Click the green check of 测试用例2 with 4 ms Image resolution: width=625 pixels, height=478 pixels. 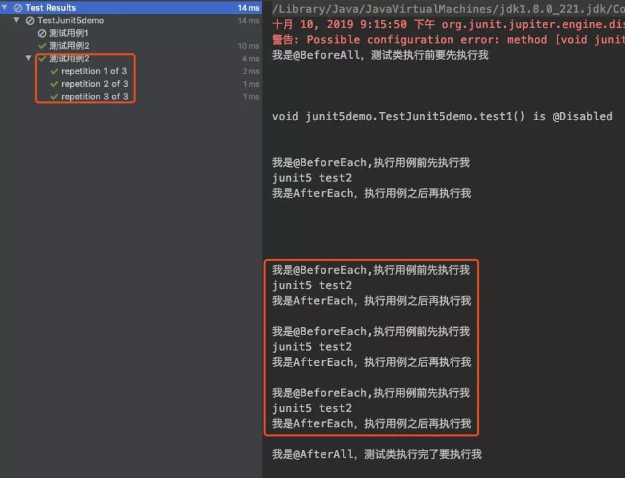click(x=42, y=59)
